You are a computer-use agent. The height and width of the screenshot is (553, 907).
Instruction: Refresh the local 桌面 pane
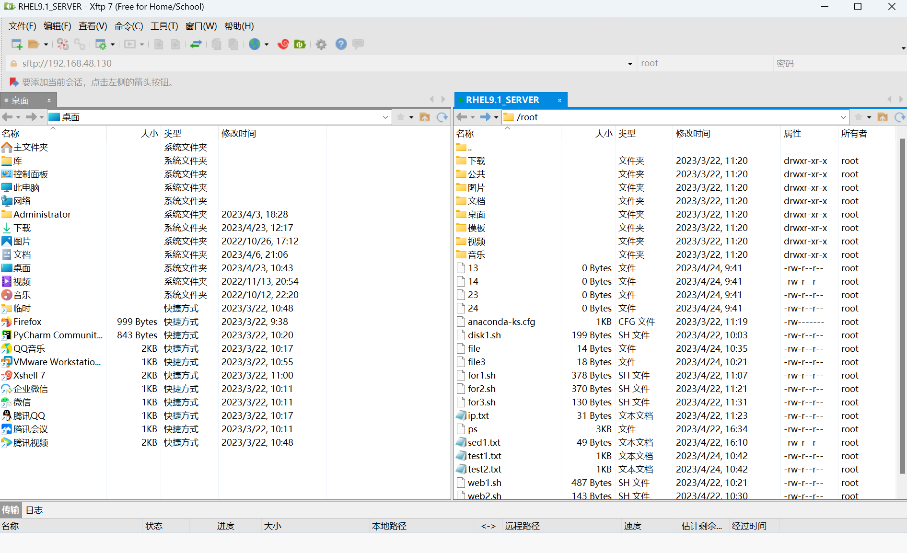tap(442, 117)
